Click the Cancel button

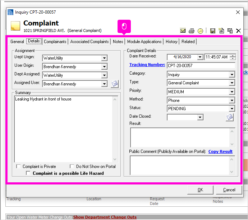[x=229, y=190]
